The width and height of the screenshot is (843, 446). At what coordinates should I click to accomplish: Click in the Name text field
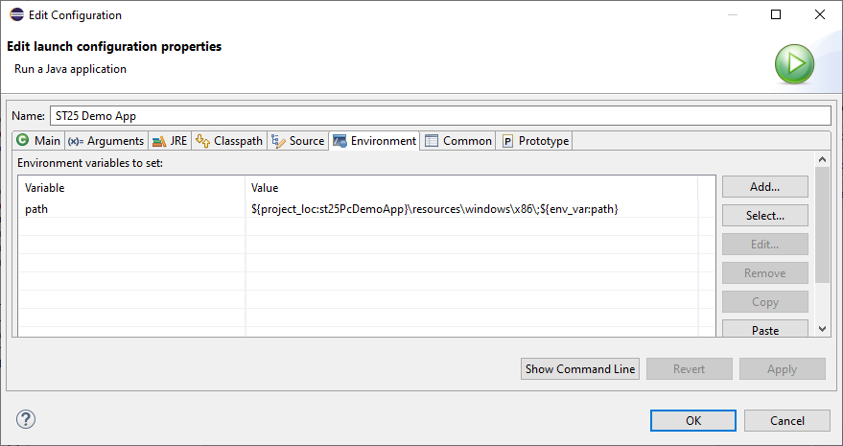(x=439, y=115)
